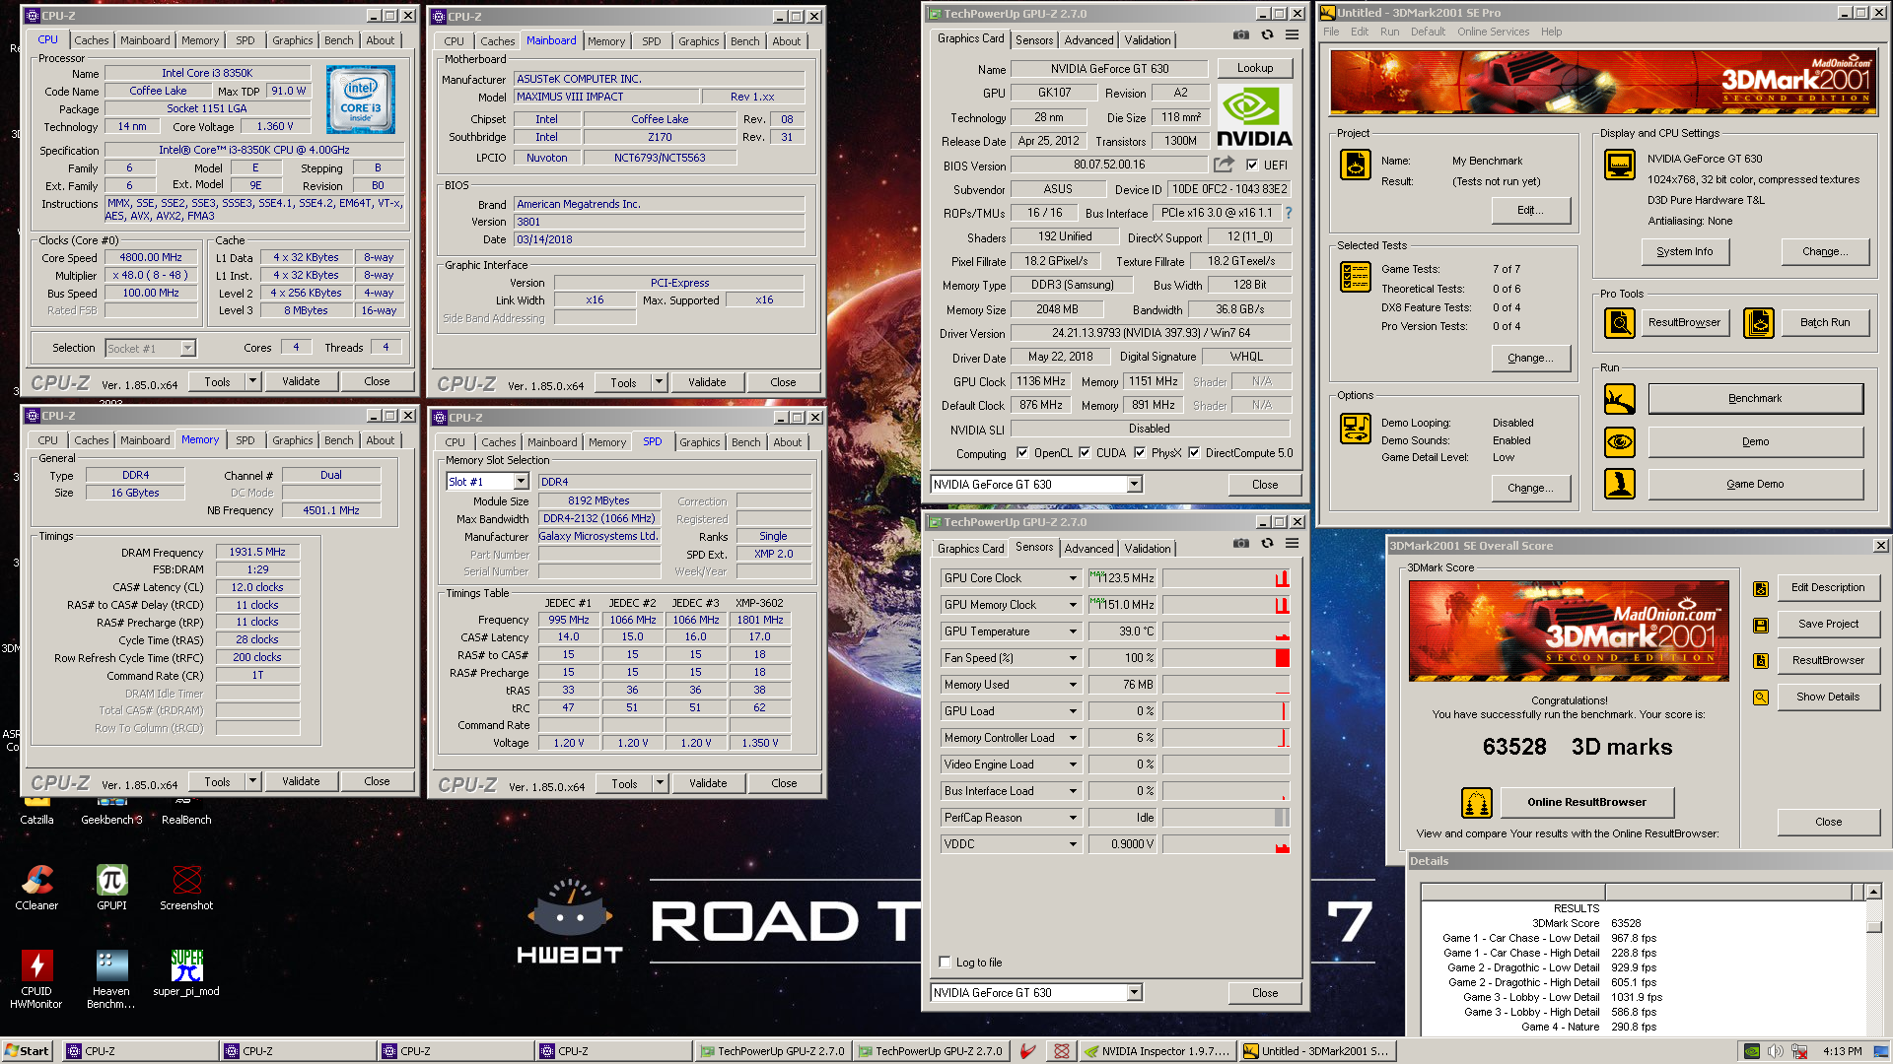Expand the GPU Temperature sensor dropdown
The height and width of the screenshot is (1064, 1893).
pyautogui.click(x=1074, y=632)
